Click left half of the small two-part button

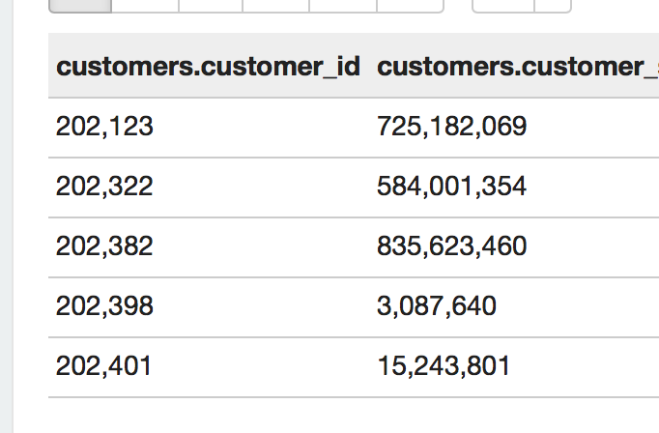pyautogui.click(x=502, y=5)
